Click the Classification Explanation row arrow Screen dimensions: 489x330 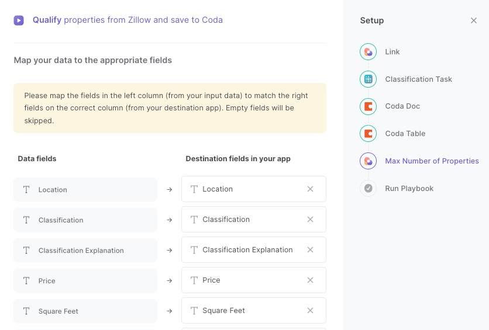click(170, 250)
